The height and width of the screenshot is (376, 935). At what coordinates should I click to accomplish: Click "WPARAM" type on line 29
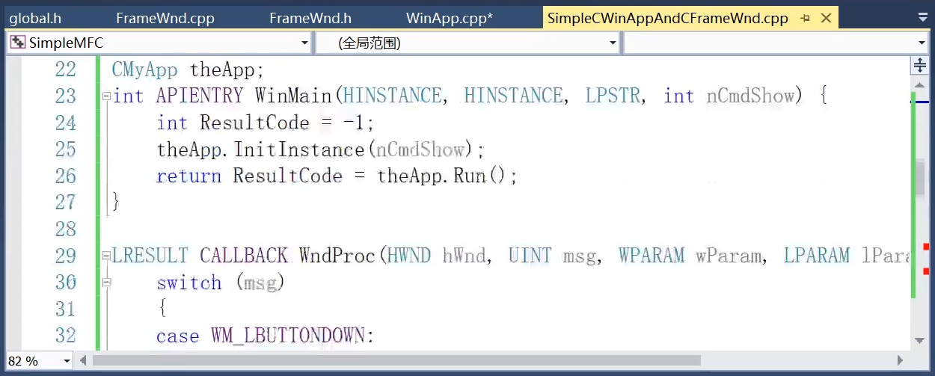tap(652, 256)
